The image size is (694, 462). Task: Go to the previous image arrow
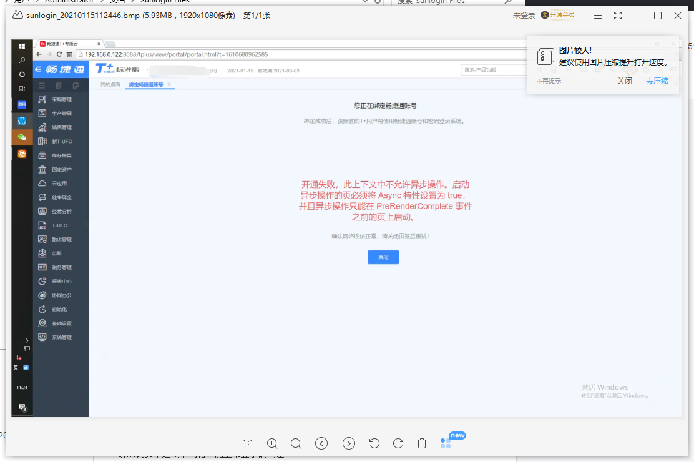pyautogui.click(x=321, y=443)
